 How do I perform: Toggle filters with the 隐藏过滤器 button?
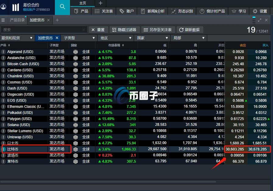tap(125, 30)
